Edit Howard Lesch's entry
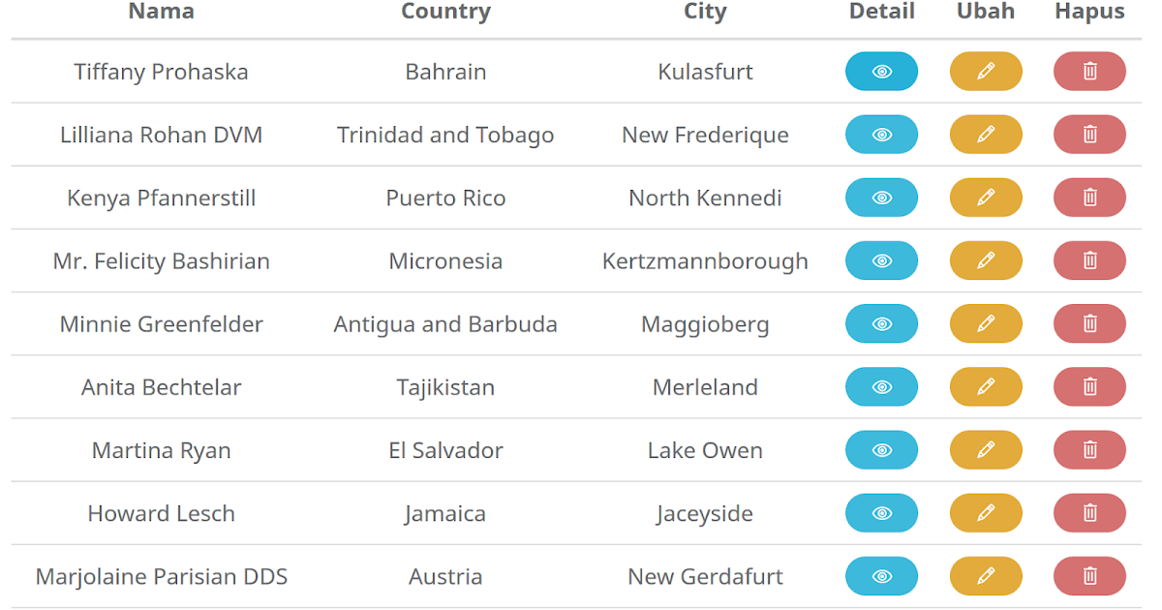The image size is (1162, 610). coord(986,513)
